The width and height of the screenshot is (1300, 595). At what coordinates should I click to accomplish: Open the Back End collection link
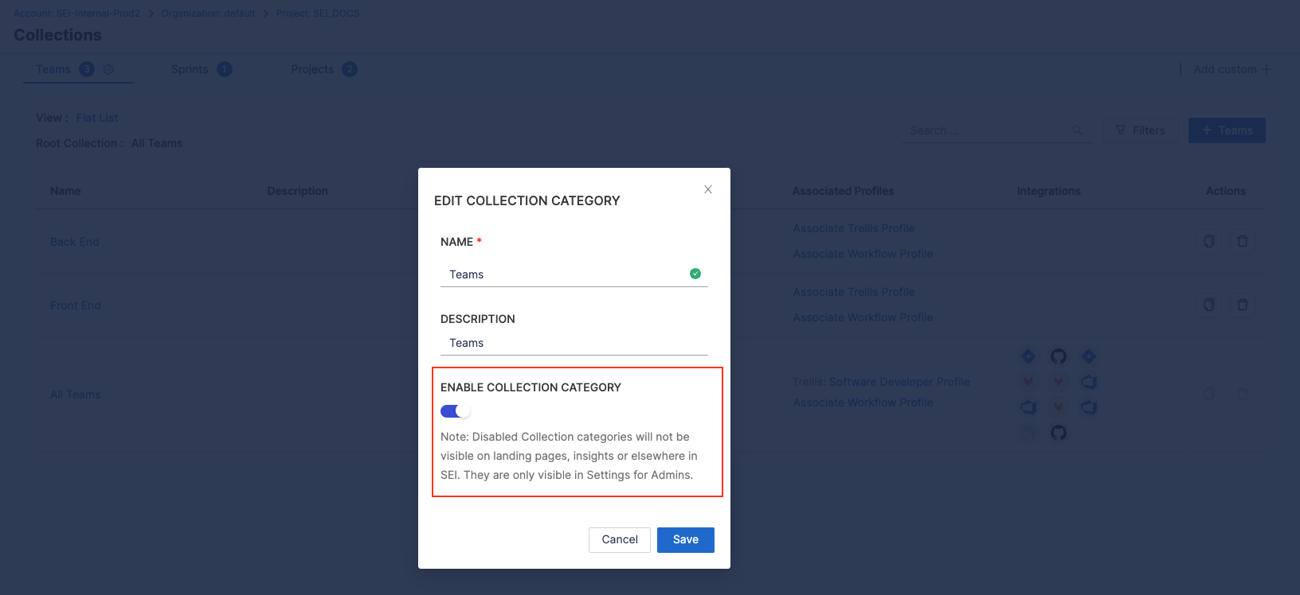coord(75,242)
